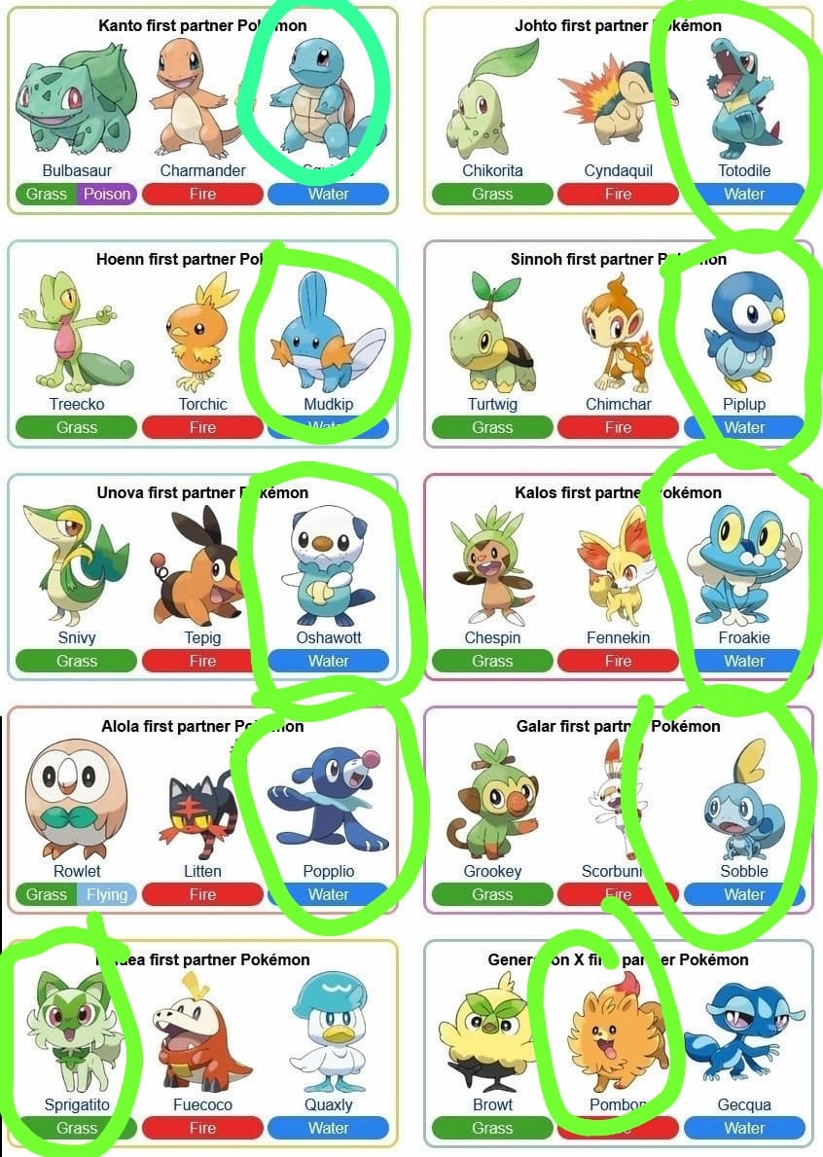Click the Poison type badge under Bulbasaur

point(107,194)
